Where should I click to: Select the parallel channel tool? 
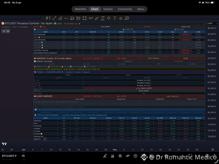[x=60, y=18]
